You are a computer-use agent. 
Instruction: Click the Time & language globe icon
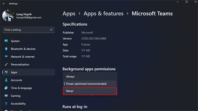6,88
